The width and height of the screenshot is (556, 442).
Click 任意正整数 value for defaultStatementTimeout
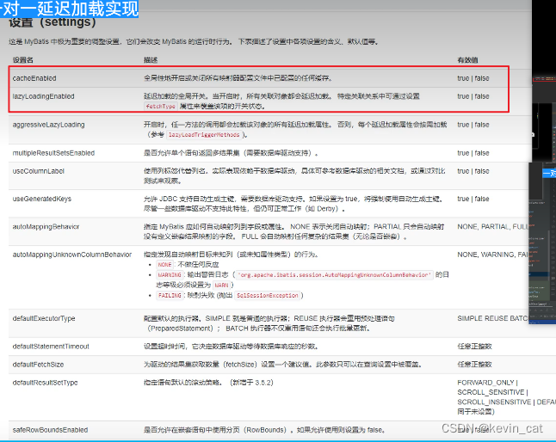[x=474, y=347]
